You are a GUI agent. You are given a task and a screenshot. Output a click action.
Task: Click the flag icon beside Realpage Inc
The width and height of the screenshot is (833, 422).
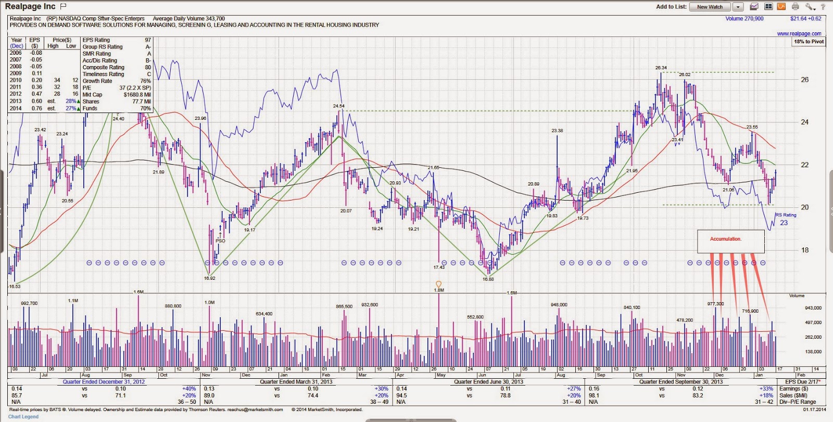pos(64,6)
